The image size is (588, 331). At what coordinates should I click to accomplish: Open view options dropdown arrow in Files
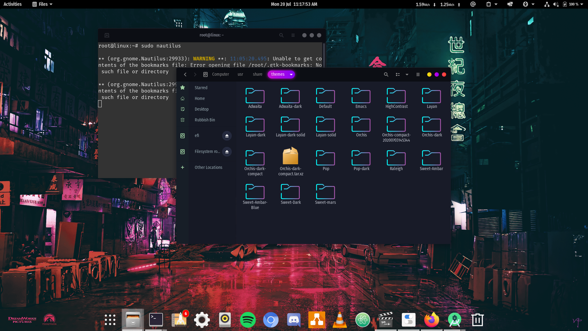(x=407, y=74)
